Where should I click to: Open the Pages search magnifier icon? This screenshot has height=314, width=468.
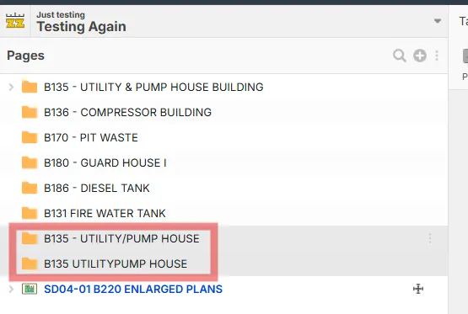[x=400, y=56]
